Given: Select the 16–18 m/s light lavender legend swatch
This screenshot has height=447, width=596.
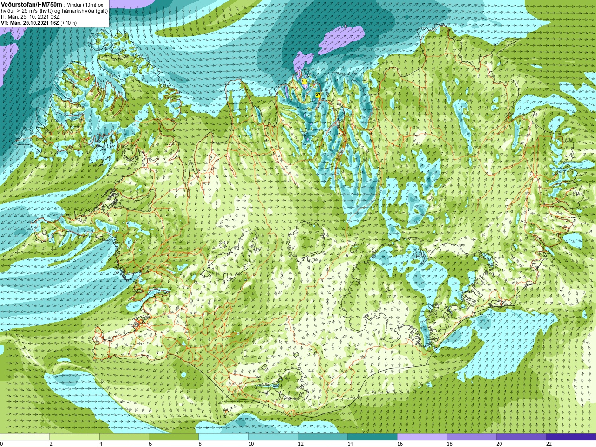Looking at the screenshot, I should click(x=422, y=437).
